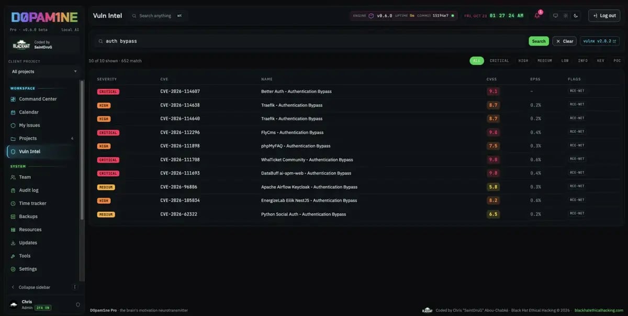The width and height of the screenshot is (628, 316).
Task: Open phpMyFAQ - Authentication Bypass entry
Action: coord(296,146)
